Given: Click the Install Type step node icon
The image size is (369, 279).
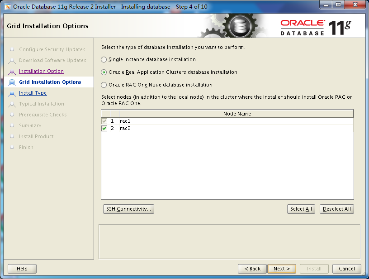Looking at the screenshot, I should (x=13, y=93).
